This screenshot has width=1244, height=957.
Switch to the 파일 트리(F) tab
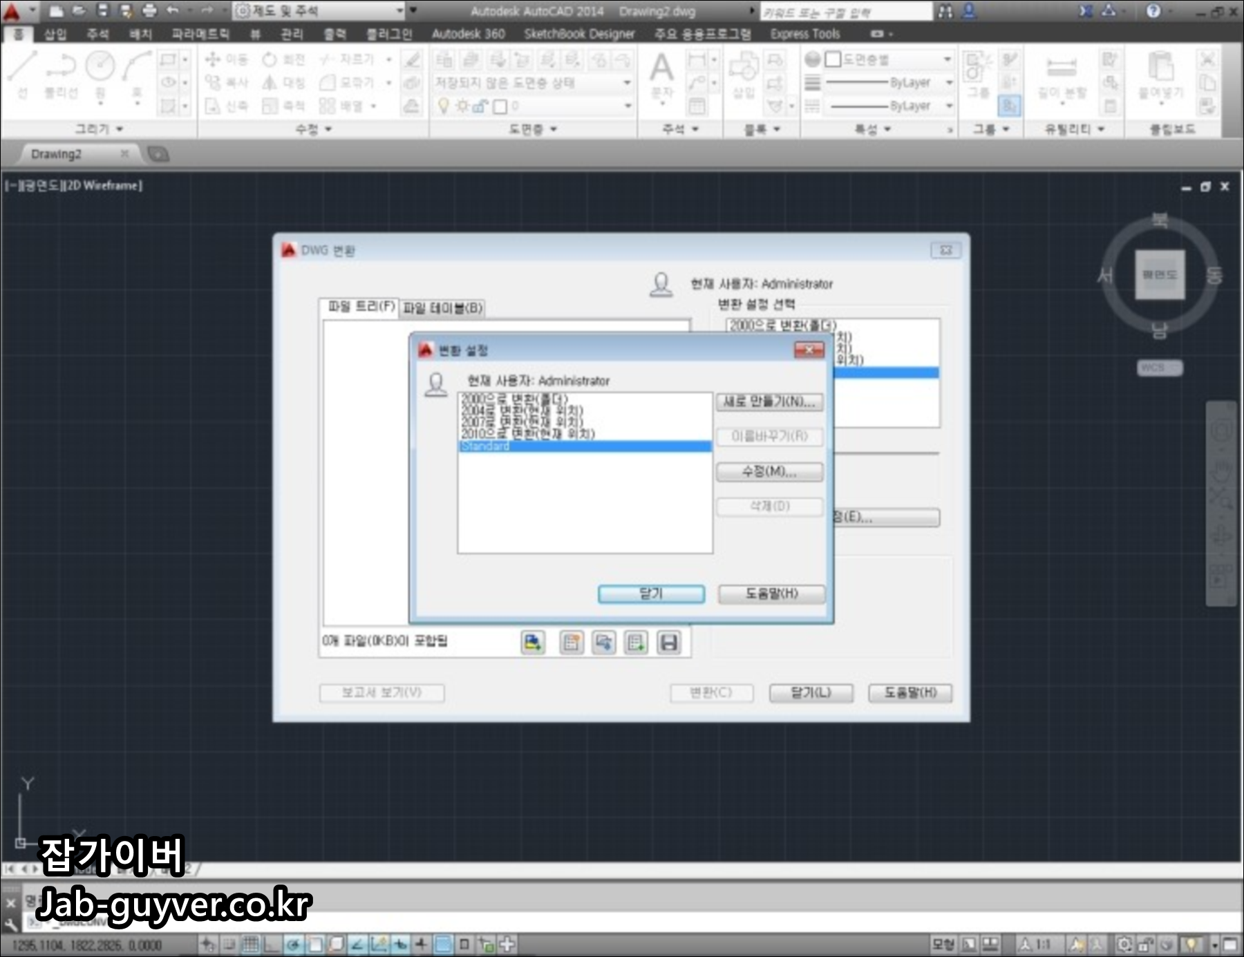(x=360, y=306)
